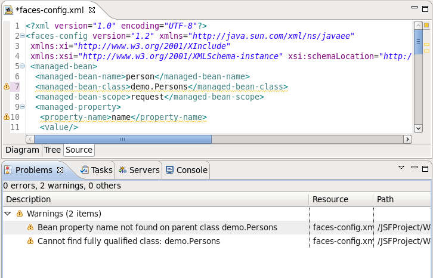The width and height of the screenshot is (433, 278).
Task: Click 'demo.Persons' text on line 7
Action: point(159,87)
